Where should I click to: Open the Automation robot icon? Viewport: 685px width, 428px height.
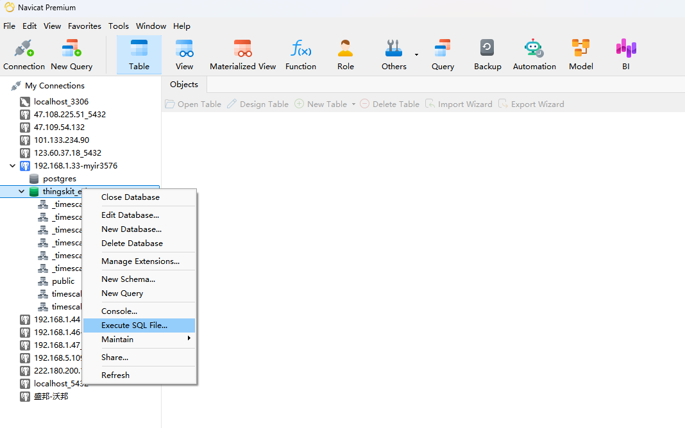(534, 48)
